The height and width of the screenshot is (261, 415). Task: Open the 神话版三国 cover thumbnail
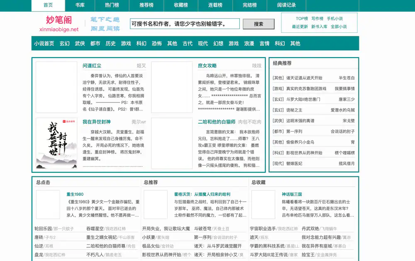(263, 204)
